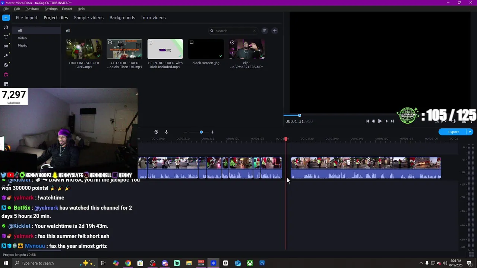Play the video preview
Screen dimensions: 477x268
(380, 121)
